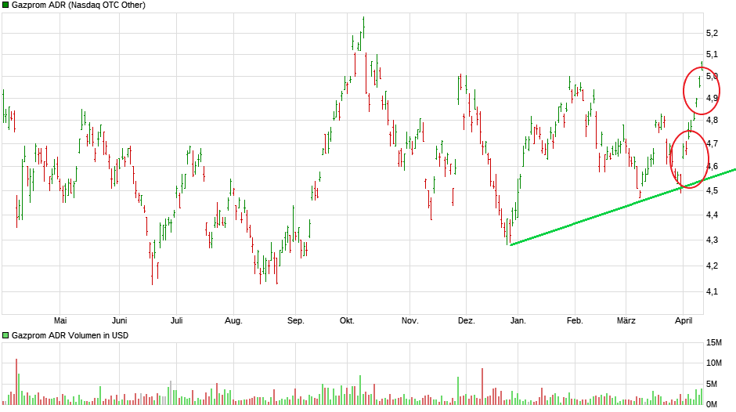Click the 4,5 price axis value

click(x=712, y=191)
